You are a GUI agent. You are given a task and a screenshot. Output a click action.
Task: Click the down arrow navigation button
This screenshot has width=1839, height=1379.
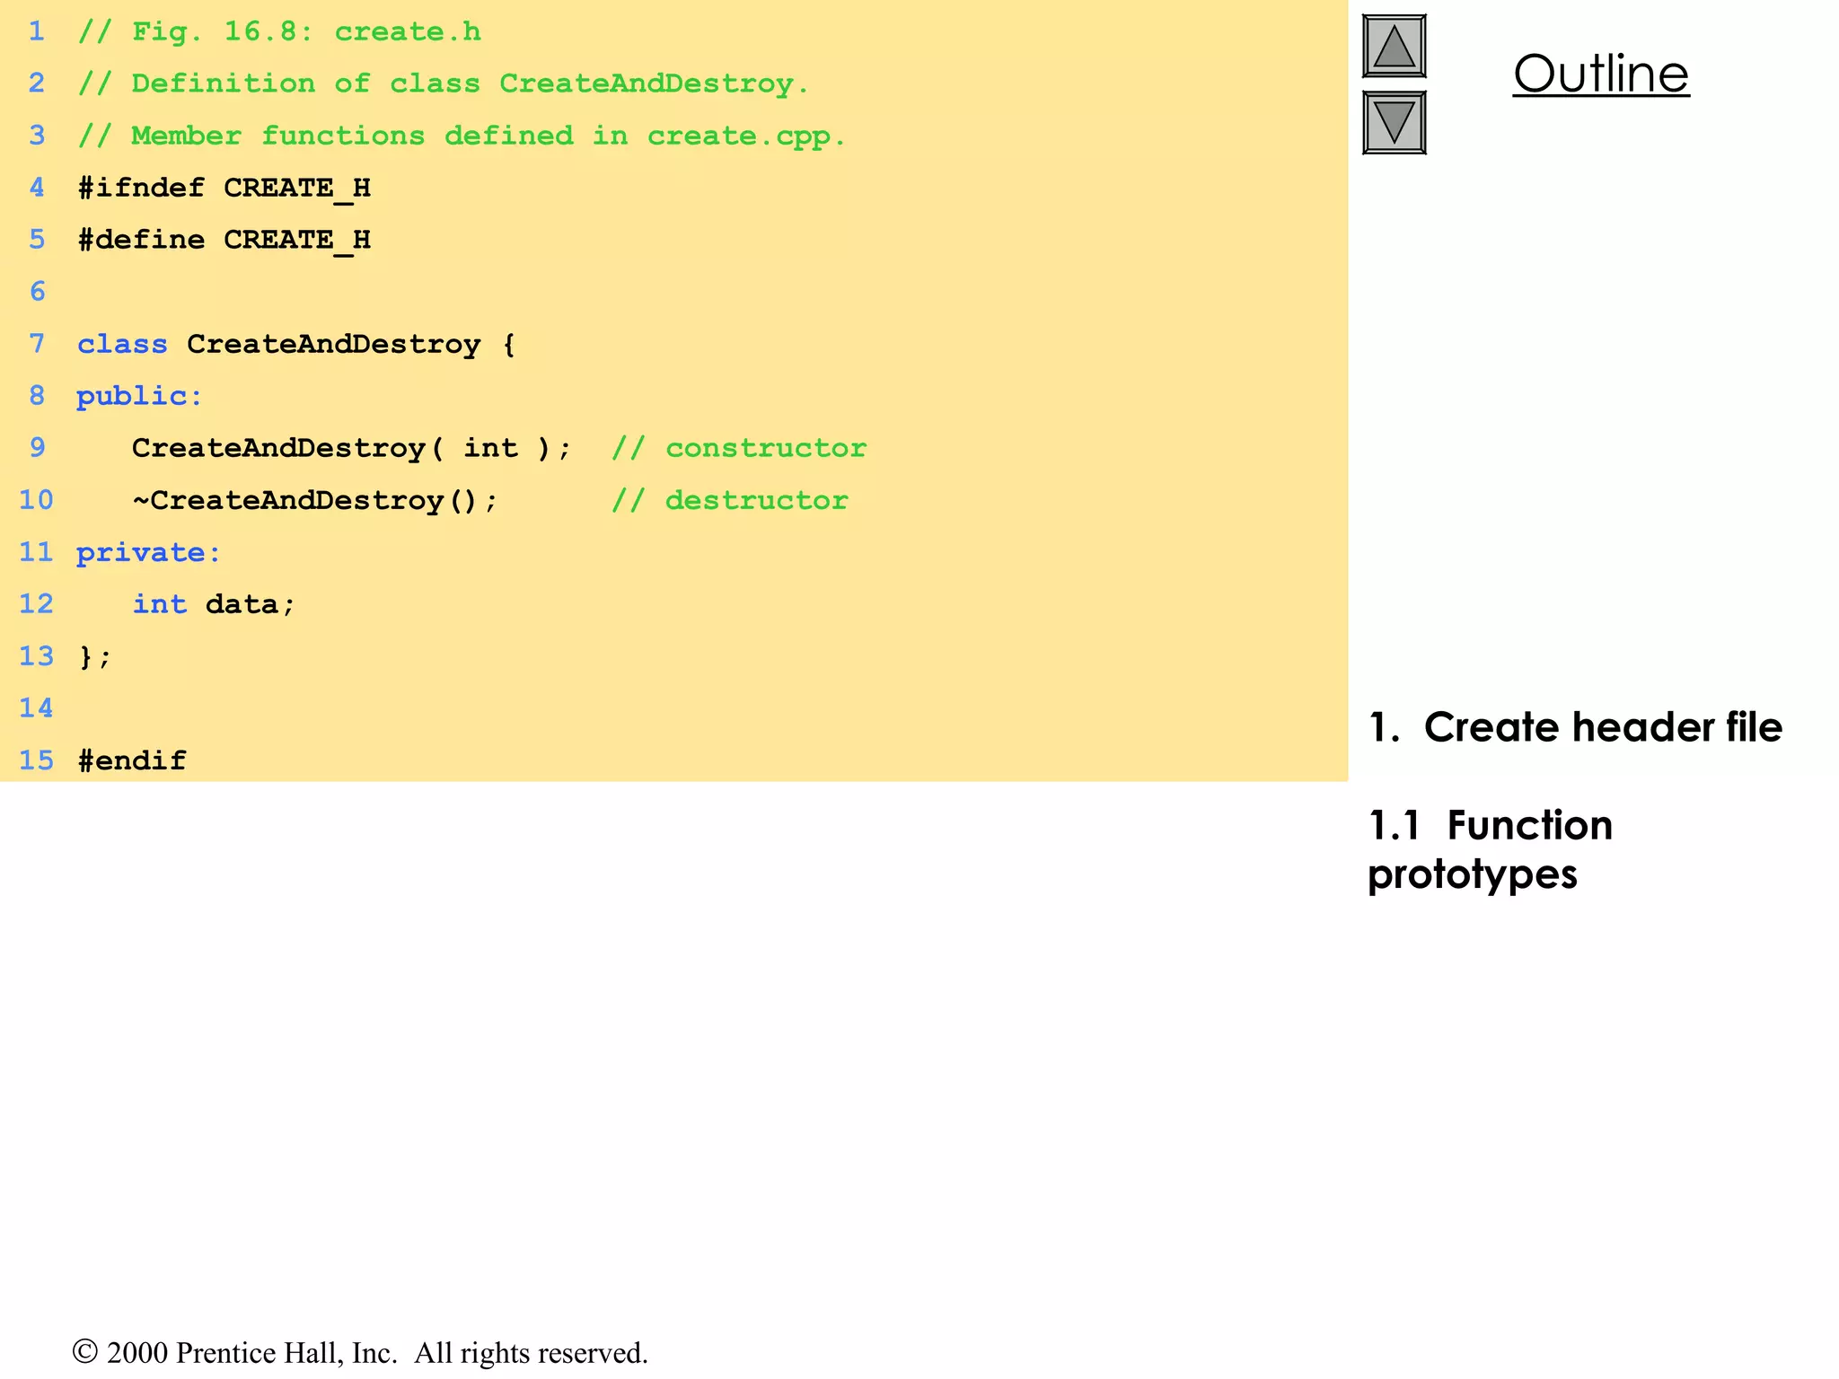1394,122
